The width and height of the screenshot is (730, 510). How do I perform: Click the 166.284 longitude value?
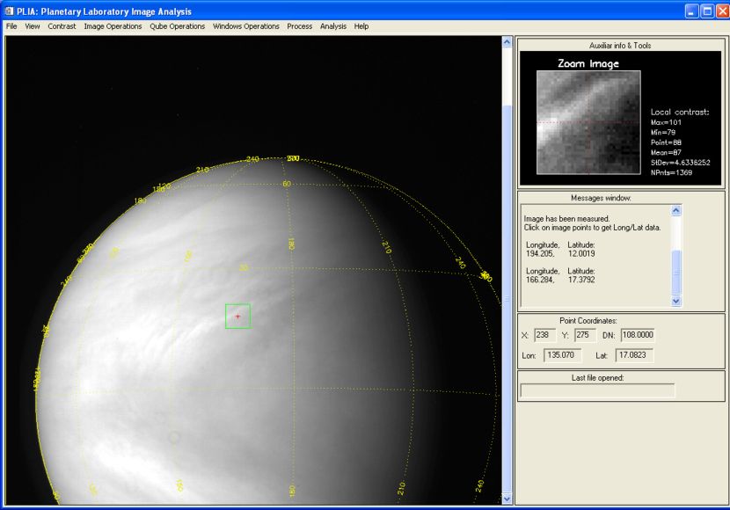pos(540,280)
